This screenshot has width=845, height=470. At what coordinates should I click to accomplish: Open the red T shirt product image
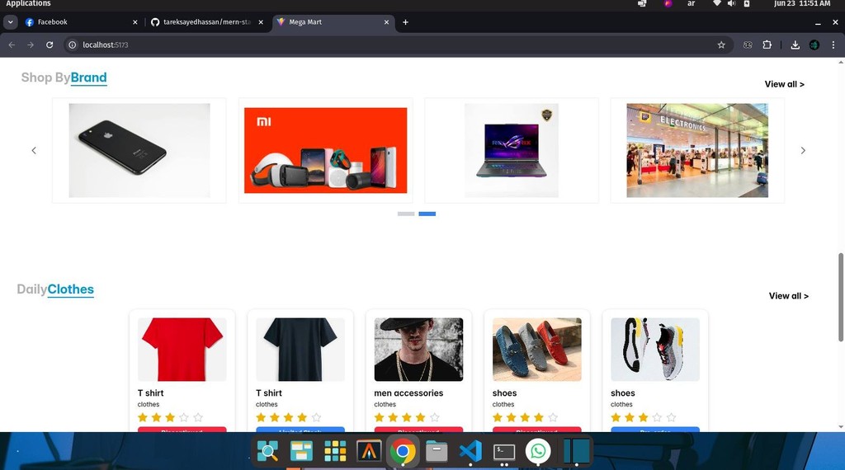pyautogui.click(x=182, y=350)
